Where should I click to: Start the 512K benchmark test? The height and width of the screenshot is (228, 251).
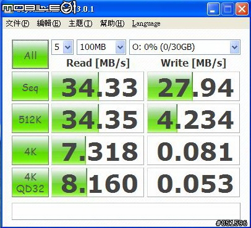(x=30, y=118)
